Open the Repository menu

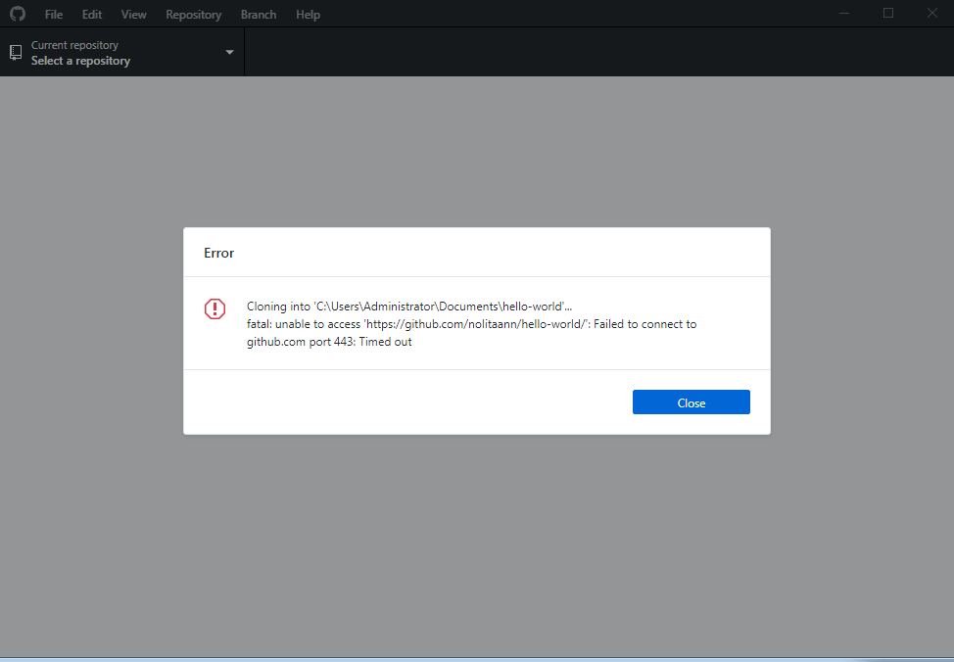194,14
